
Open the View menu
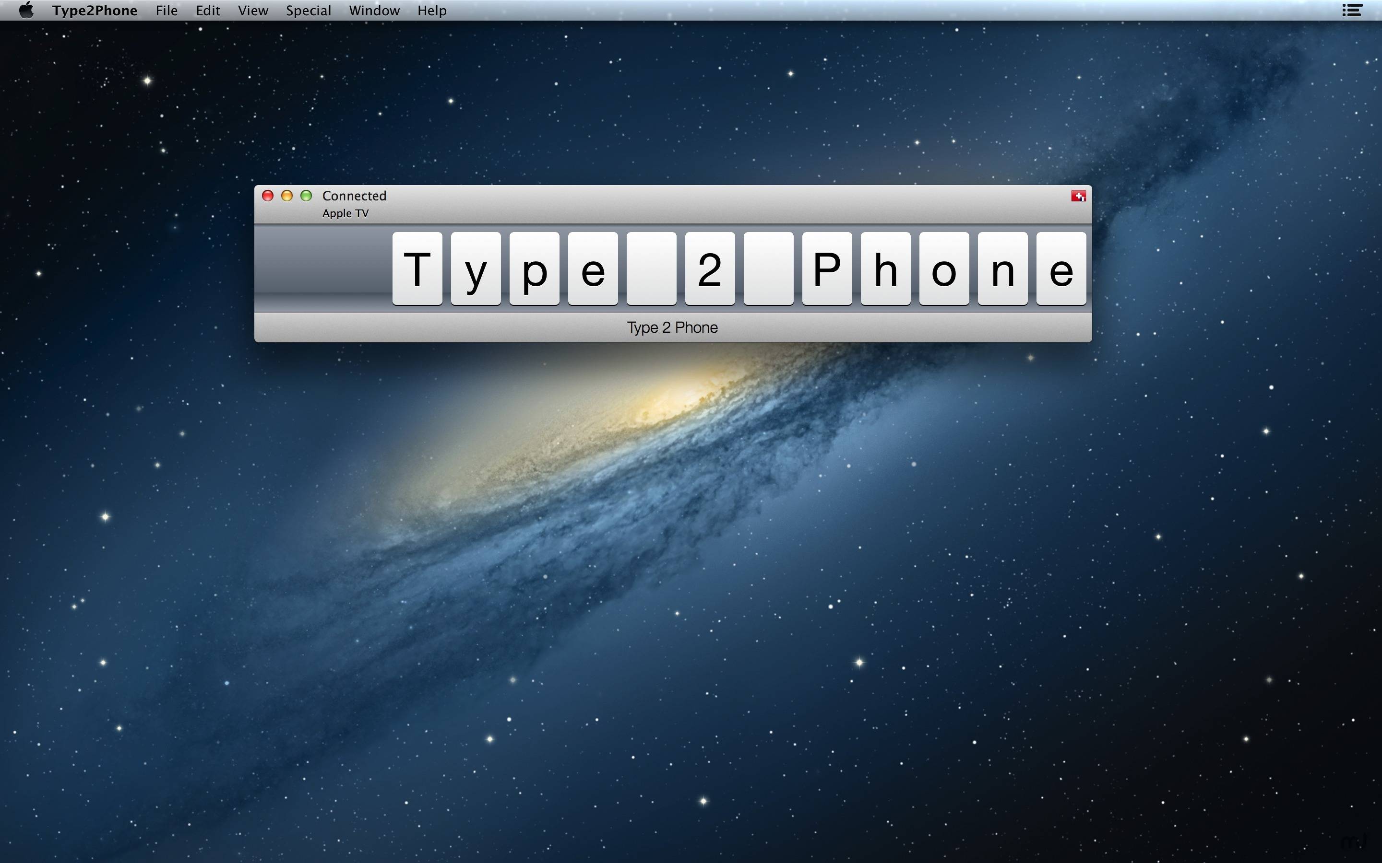[253, 10]
